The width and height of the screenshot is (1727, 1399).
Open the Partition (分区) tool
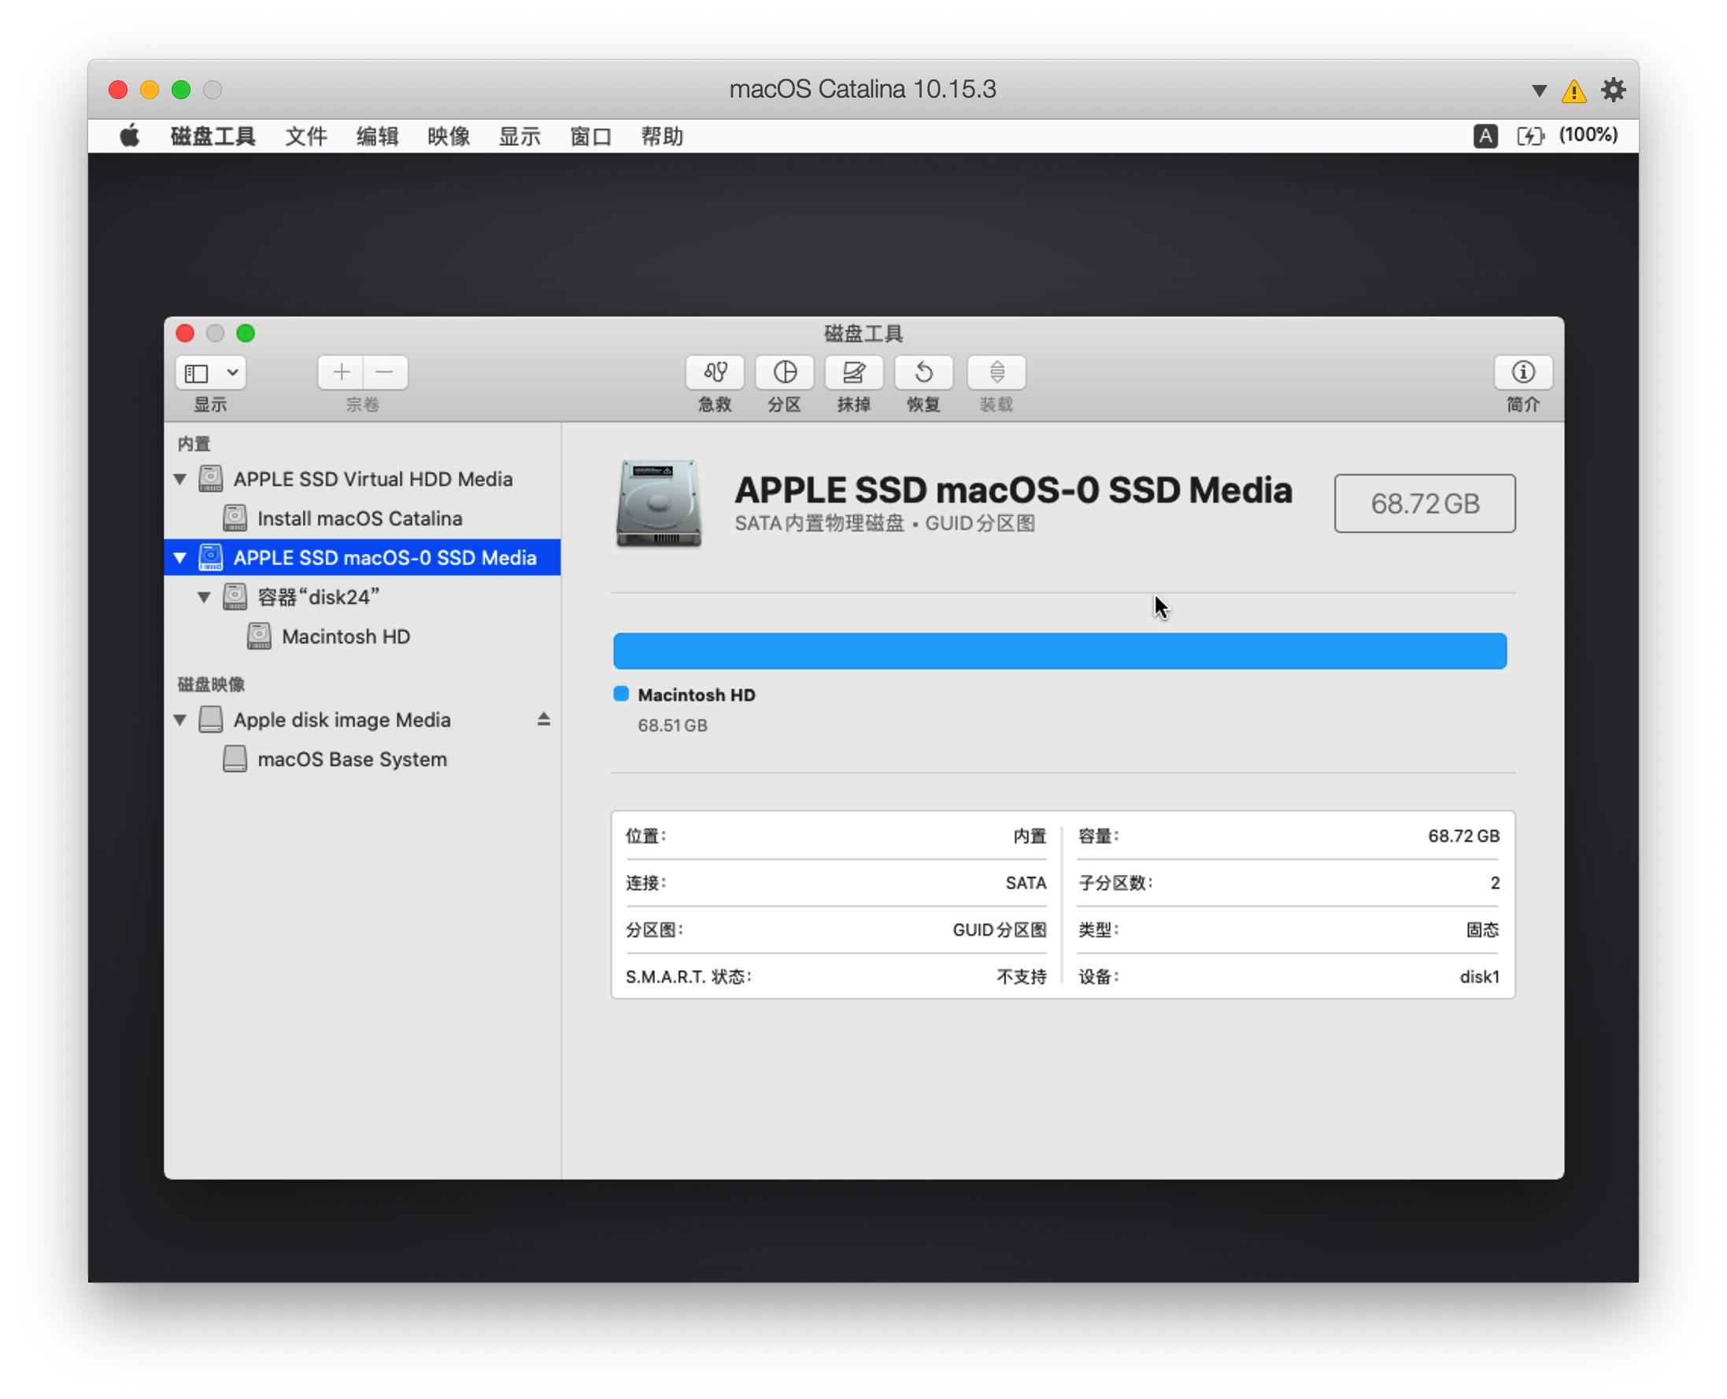[x=785, y=372]
